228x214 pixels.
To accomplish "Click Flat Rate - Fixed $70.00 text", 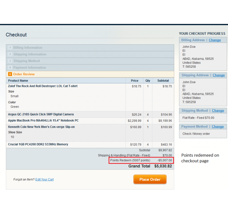I will [198, 118].
